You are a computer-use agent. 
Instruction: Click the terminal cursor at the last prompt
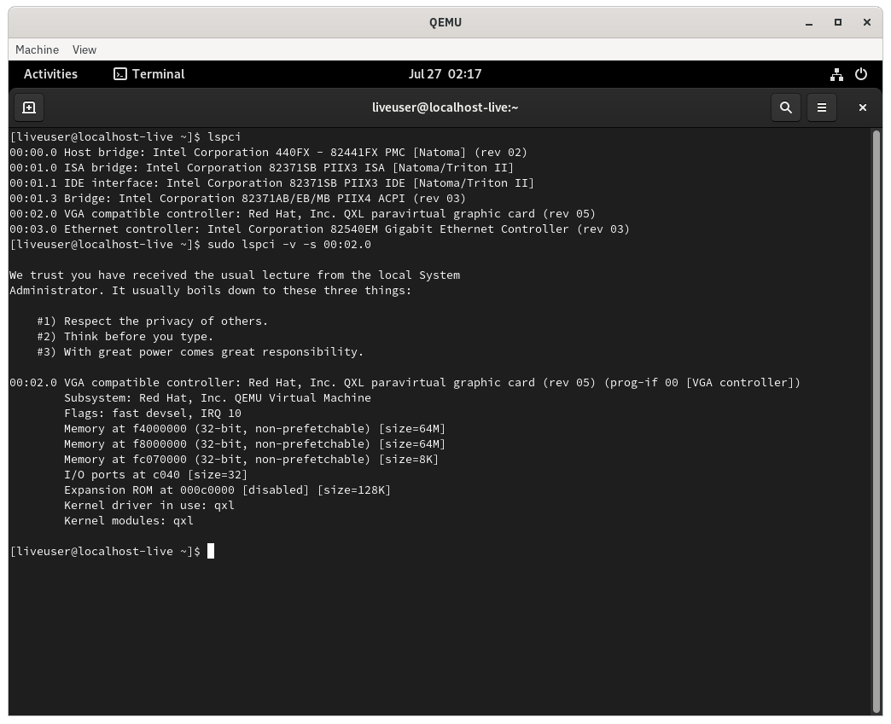(x=211, y=551)
